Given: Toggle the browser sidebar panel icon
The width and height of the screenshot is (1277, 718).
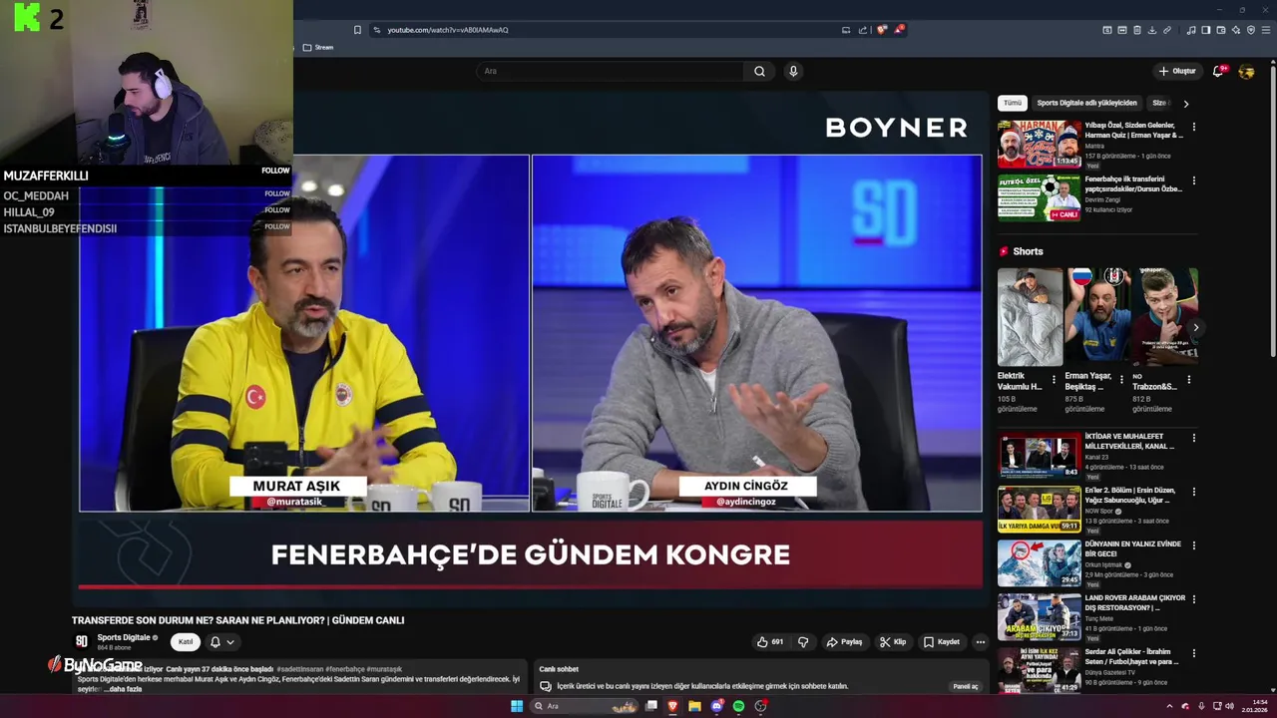Looking at the screenshot, I should [1206, 30].
